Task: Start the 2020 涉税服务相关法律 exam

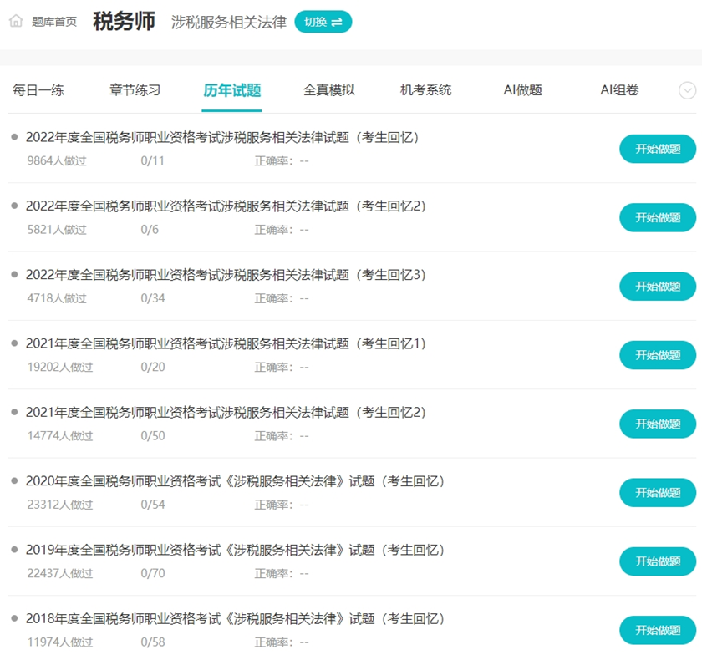Action: 657,492
